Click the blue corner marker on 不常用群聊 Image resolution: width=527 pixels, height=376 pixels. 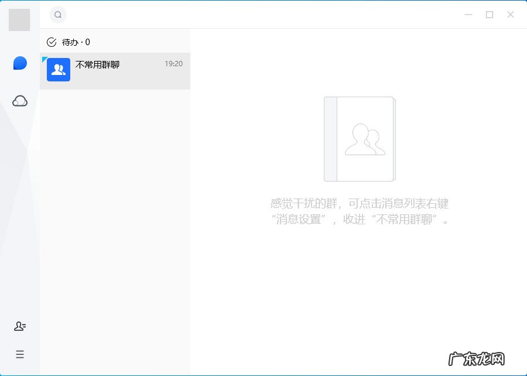click(45, 59)
